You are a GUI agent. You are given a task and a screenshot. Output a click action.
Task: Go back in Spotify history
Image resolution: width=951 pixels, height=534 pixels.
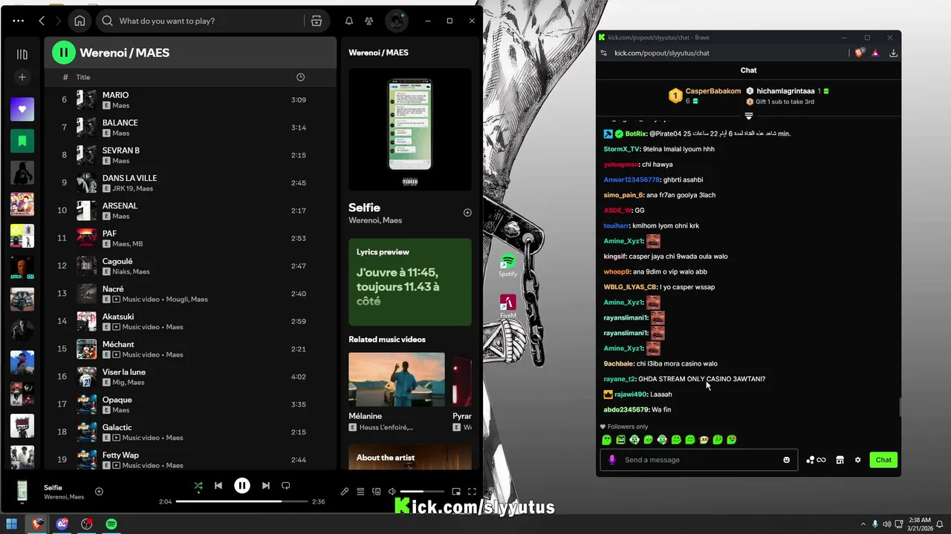click(42, 21)
